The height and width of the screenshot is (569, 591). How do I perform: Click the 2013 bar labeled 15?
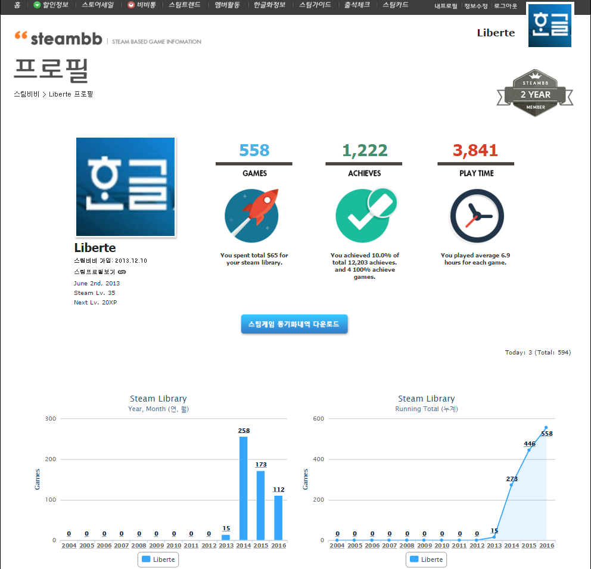tap(226, 537)
